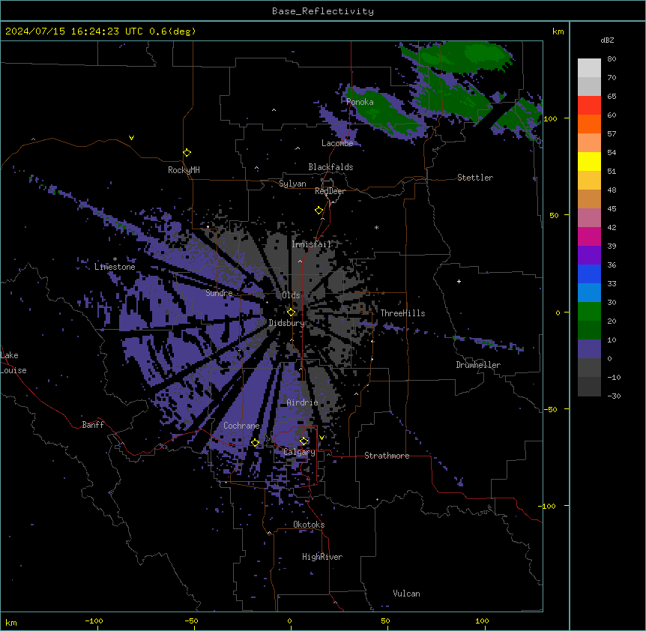Image resolution: width=646 pixels, height=631 pixels.
Task: Click the Stettler town label
Action: pos(475,178)
